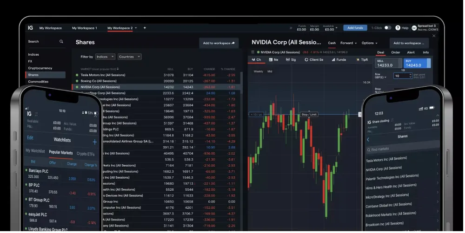Viewport: 465px width, 233px height.
Task: Click the size stepper arrows in deal ticket
Action: (411, 76)
